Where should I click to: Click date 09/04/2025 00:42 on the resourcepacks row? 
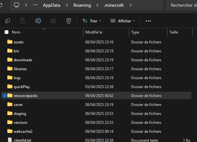pos(99,96)
